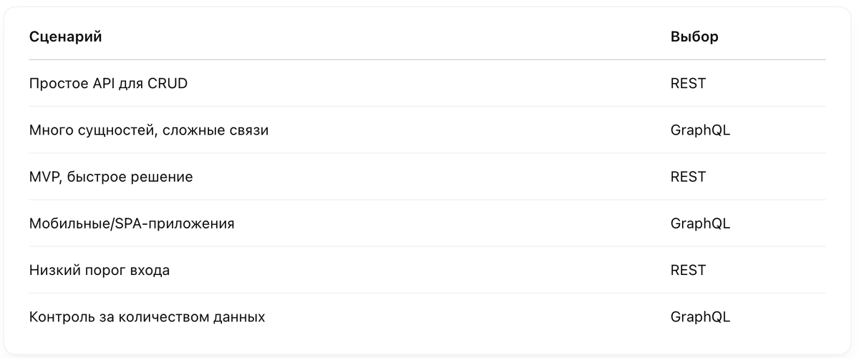Viewport: 859px width, 358px height.
Task: Click the "Сценарий" column header
Action: 65,37
